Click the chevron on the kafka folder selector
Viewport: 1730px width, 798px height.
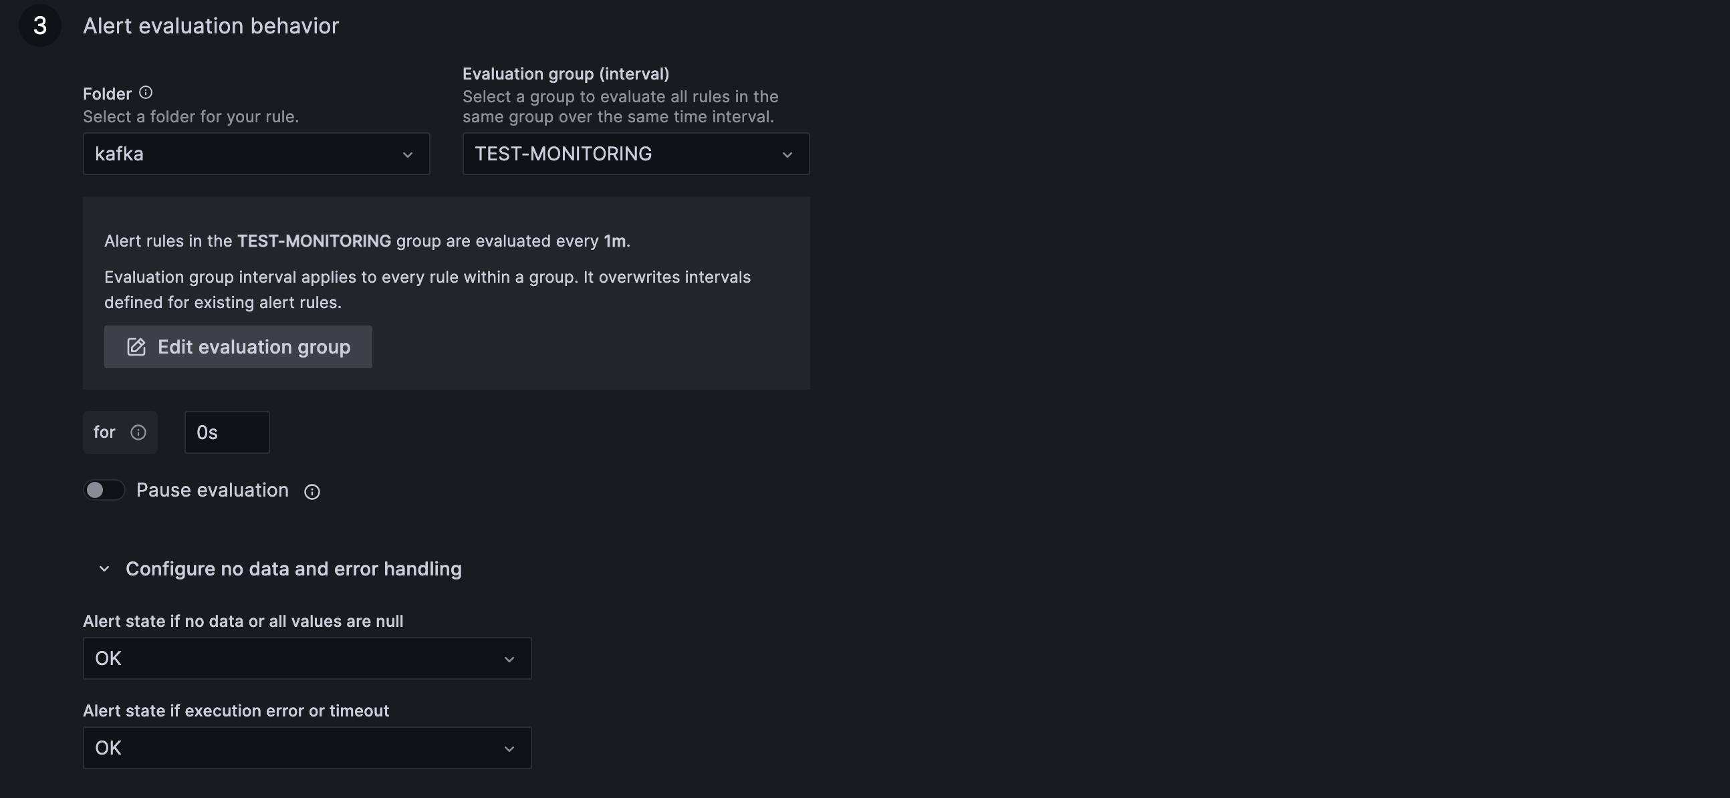coord(408,154)
